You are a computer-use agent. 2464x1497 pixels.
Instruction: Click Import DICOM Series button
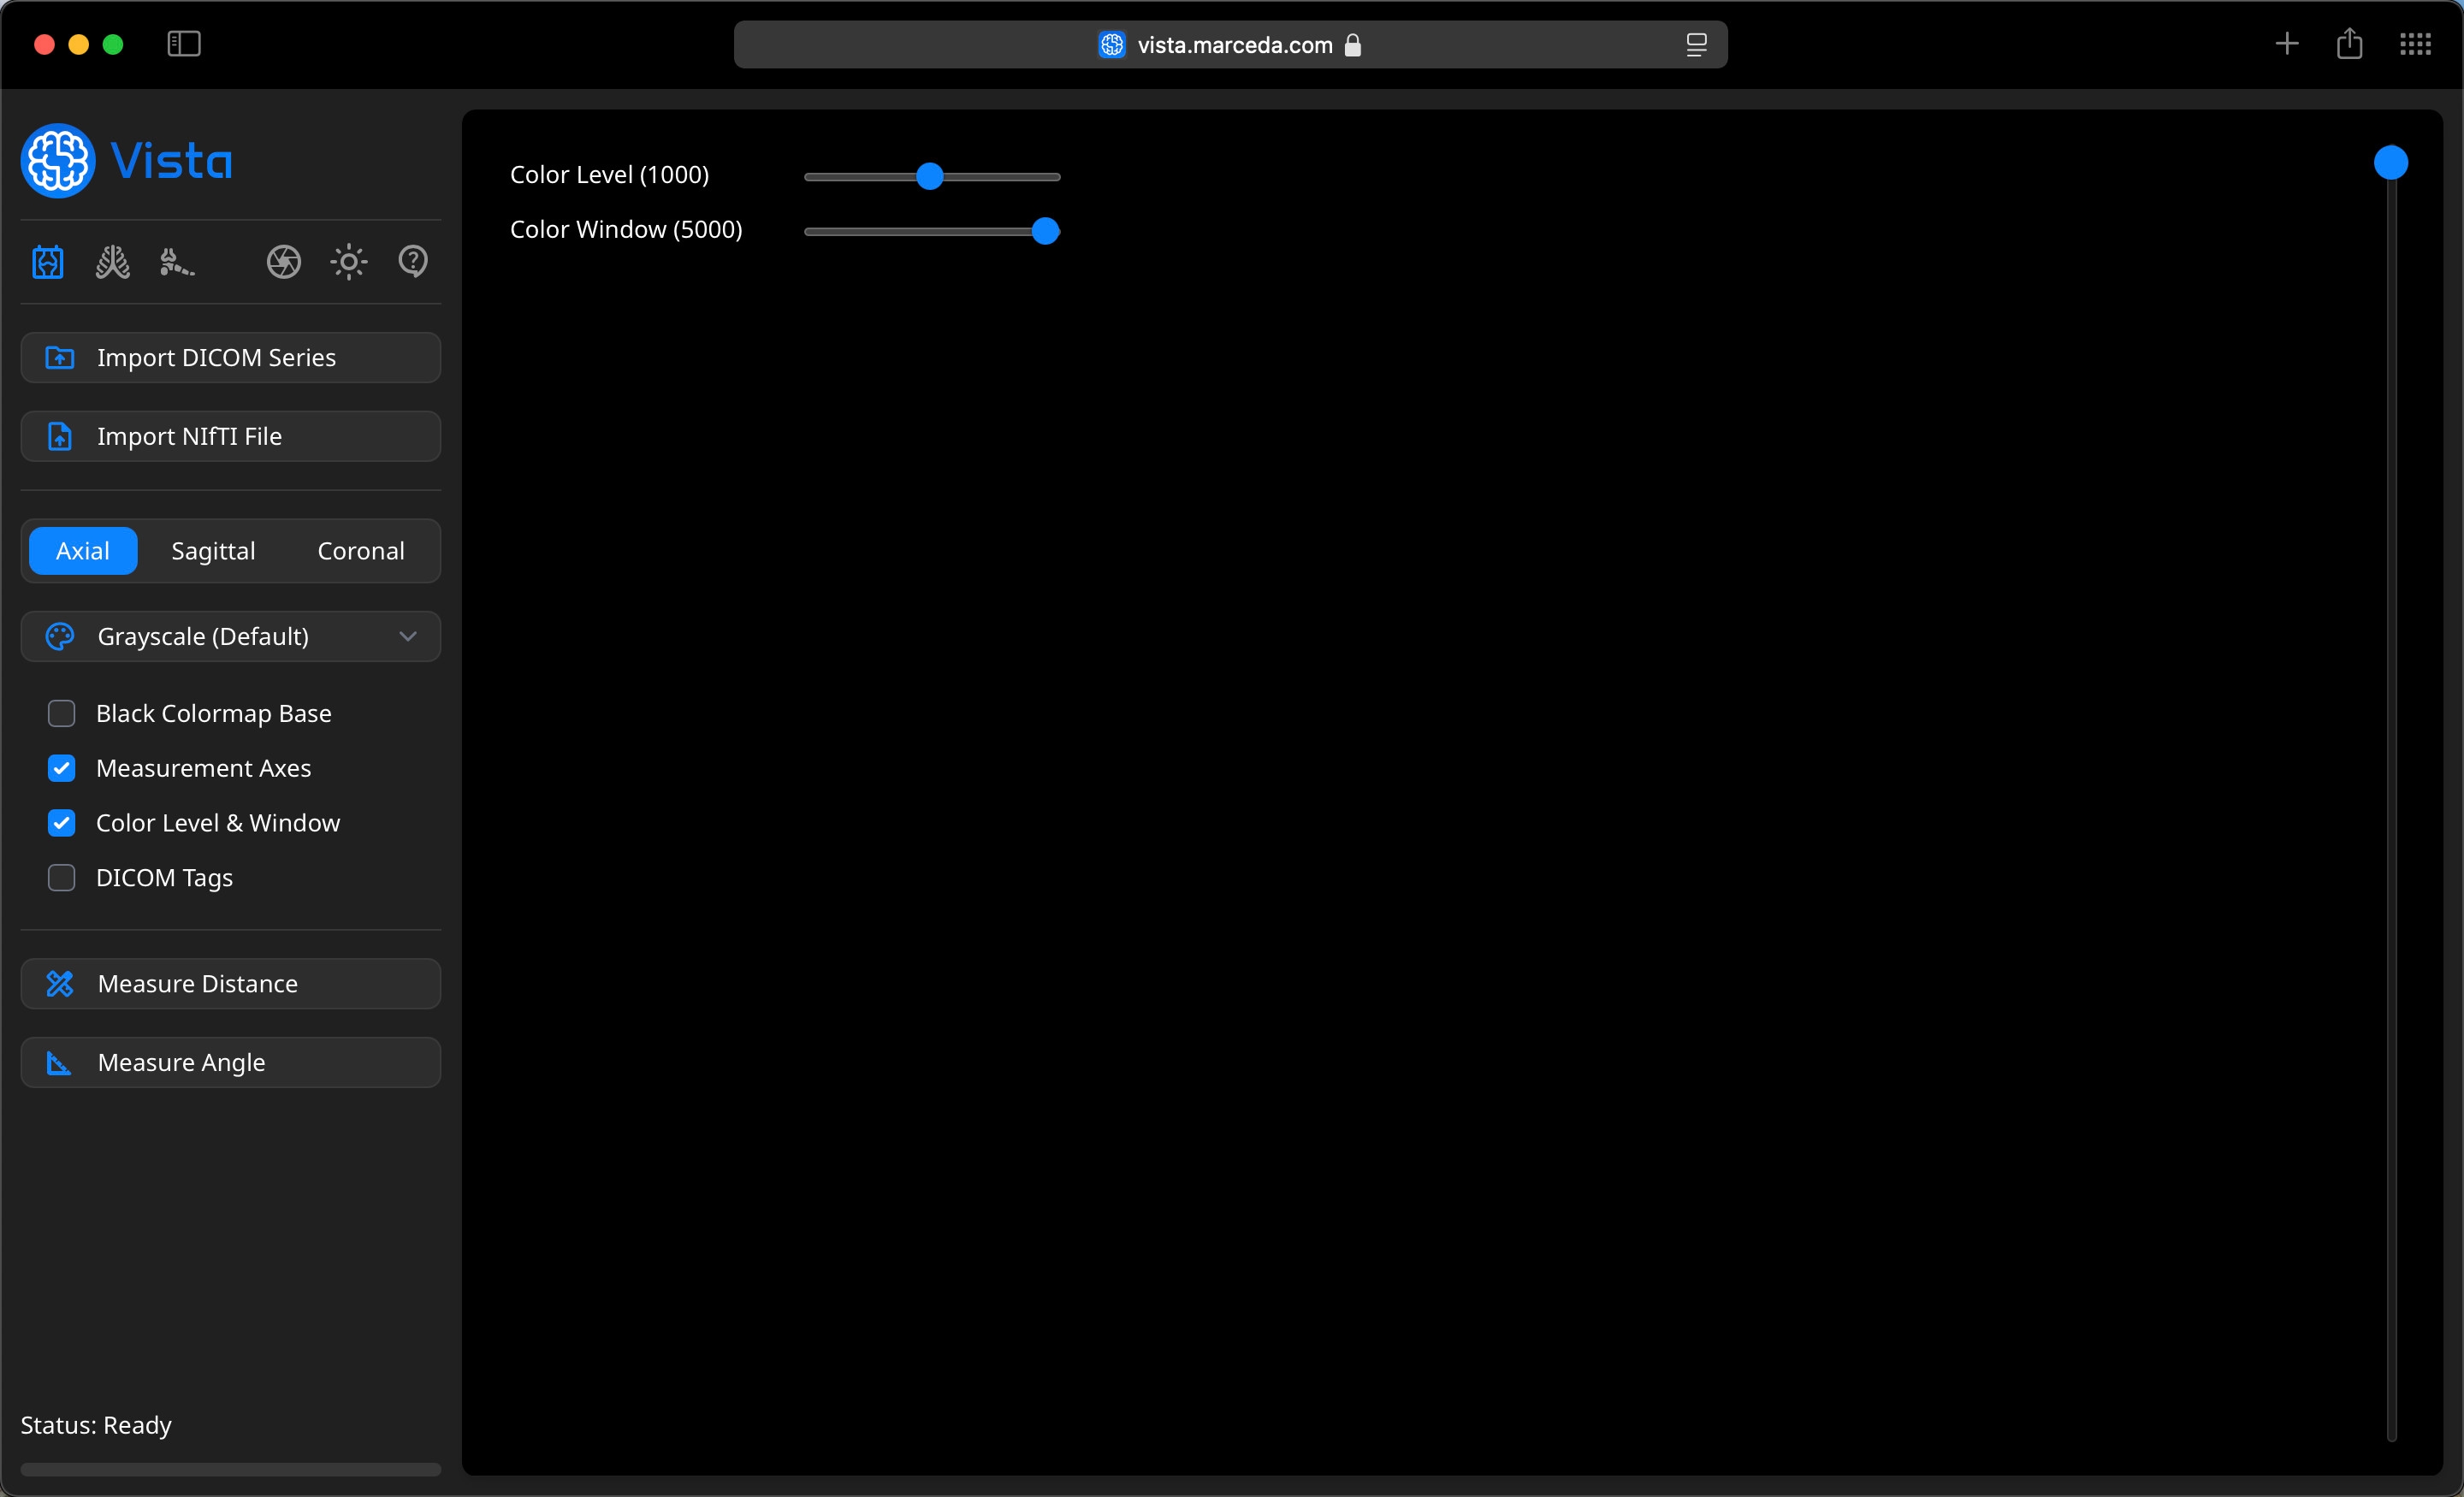(x=231, y=357)
